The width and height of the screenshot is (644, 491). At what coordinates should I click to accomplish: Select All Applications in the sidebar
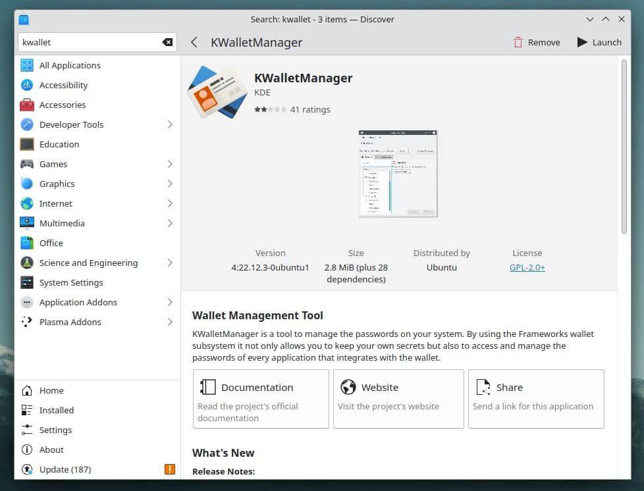[x=69, y=65]
